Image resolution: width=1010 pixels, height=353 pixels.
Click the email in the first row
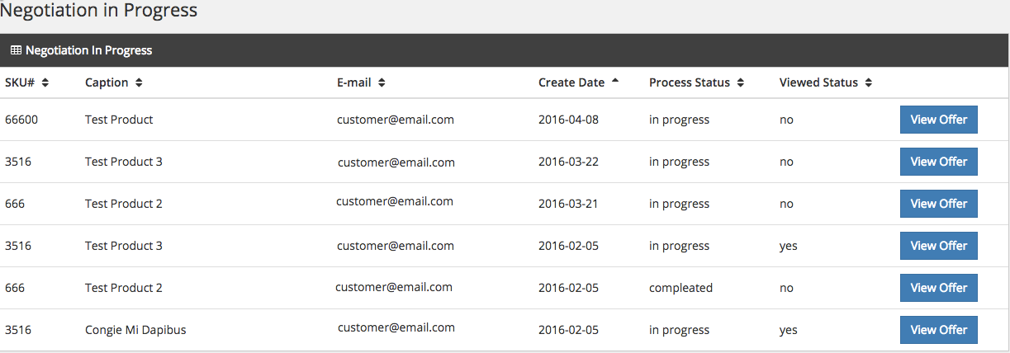[396, 120]
